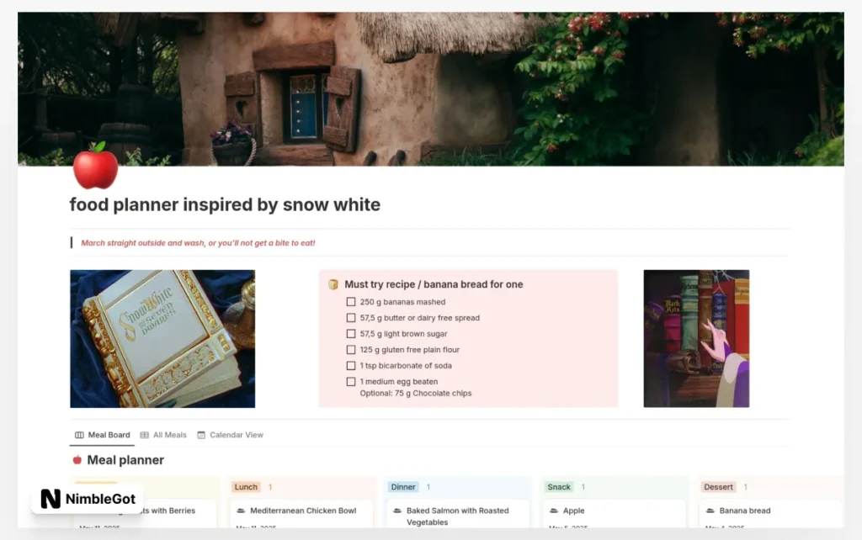The image size is (862, 540).
Task: Click the Meal Board tab icon
Action: click(x=79, y=435)
